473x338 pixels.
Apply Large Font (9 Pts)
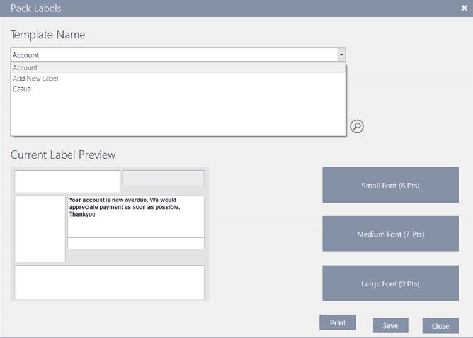point(390,283)
